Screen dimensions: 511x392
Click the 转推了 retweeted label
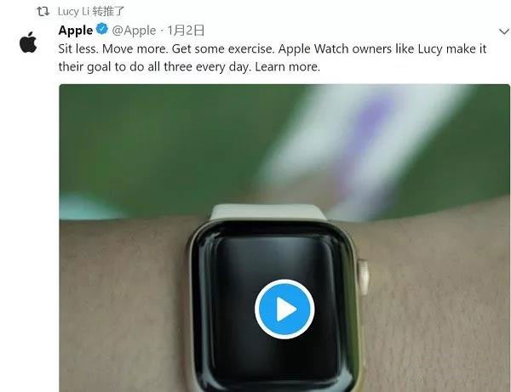coord(108,11)
